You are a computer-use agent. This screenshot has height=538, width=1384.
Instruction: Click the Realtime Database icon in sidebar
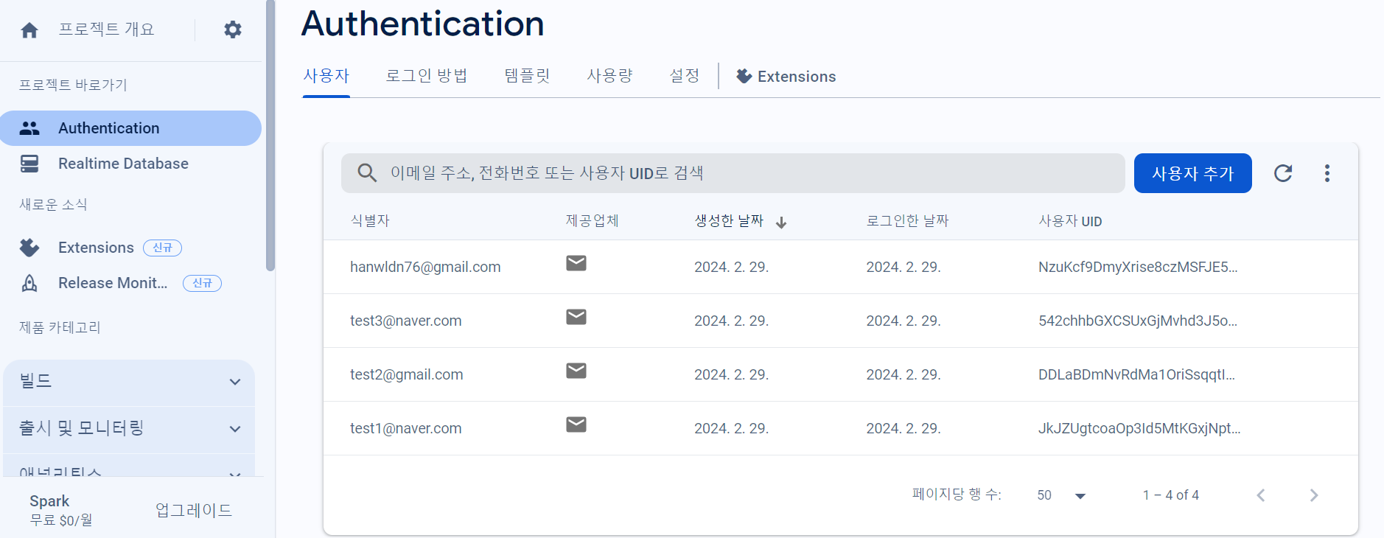coord(29,164)
